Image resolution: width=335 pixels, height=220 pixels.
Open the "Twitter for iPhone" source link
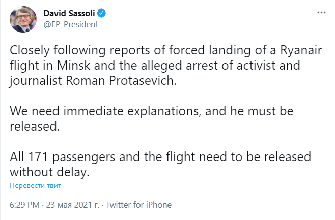click(138, 205)
